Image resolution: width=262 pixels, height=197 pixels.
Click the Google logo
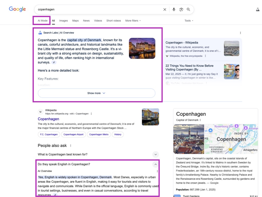pyautogui.click(x=17, y=9)
